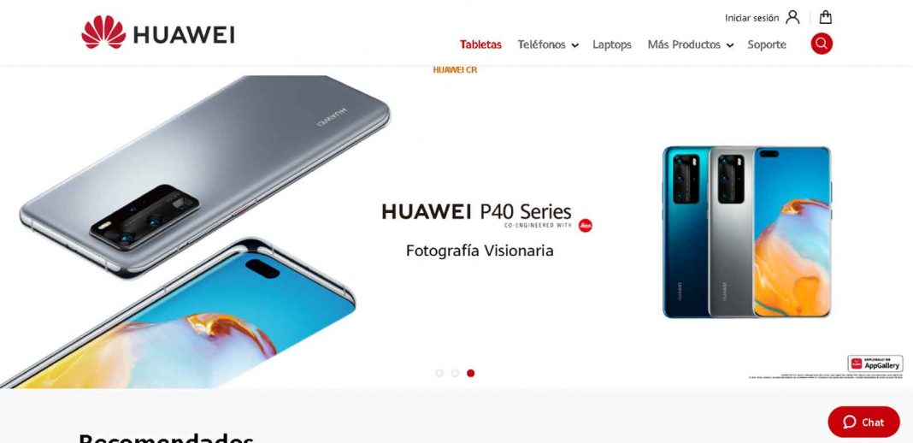Expand the Más Productos dropdown arrow
This screenshot has height=443, width=913.
[730, 45]
